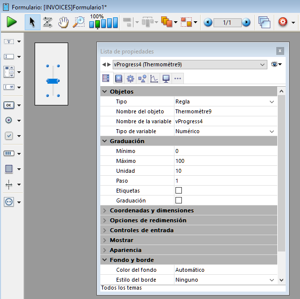Activate the hand pan tool
Viewport: 300px width, 299px height.
tap(63, 22)
